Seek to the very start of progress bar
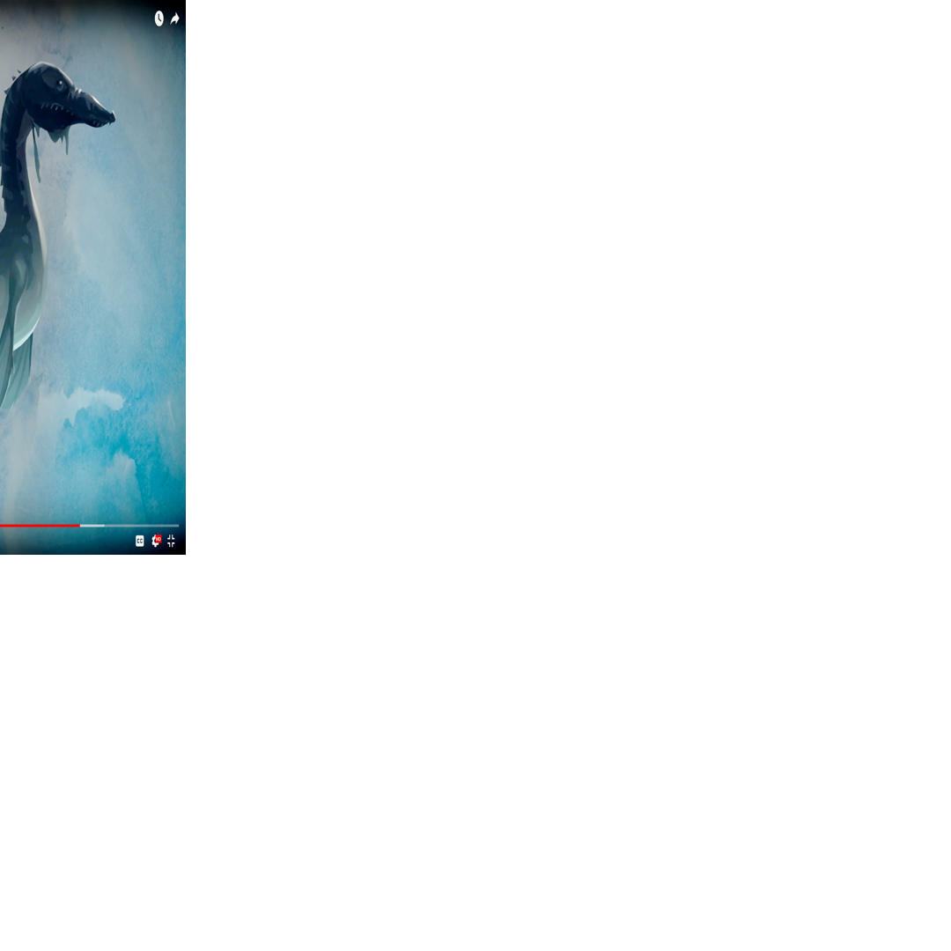The image size is (951, 951). click(x=2, y=526)
